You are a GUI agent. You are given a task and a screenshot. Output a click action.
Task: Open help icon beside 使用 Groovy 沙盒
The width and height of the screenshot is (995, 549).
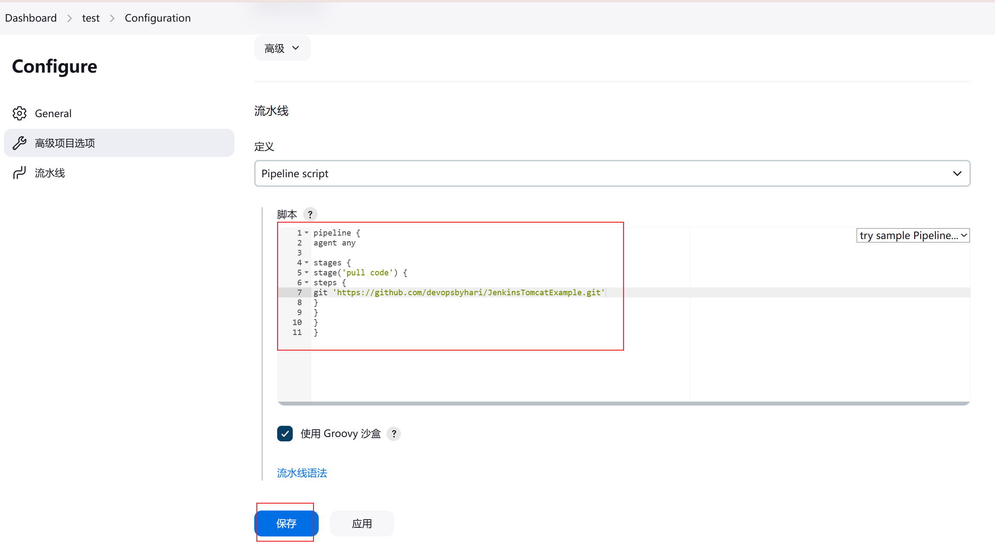coord(394,434)
